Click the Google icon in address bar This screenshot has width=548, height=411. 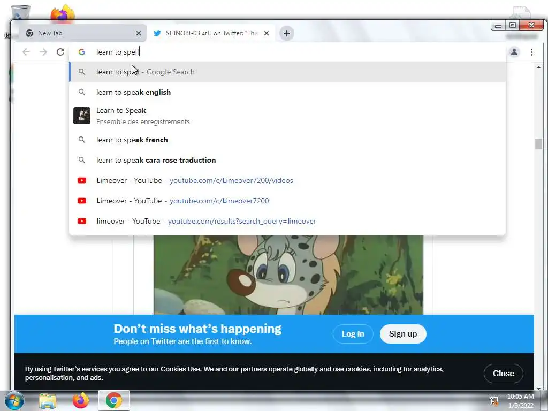coord(82,52)
